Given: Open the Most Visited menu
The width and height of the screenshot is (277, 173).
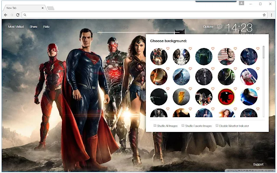Looking at the screenshot, I should click(16, 27).
